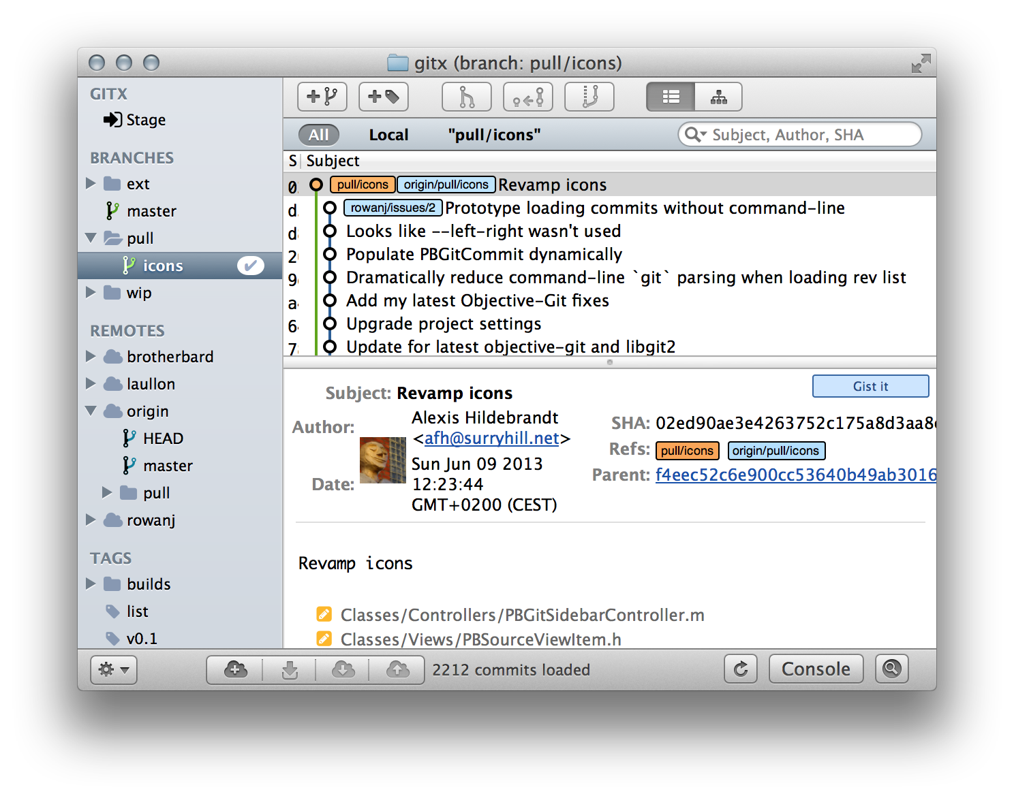
Task: Click the split view divider handle
Action: point(609,362)
